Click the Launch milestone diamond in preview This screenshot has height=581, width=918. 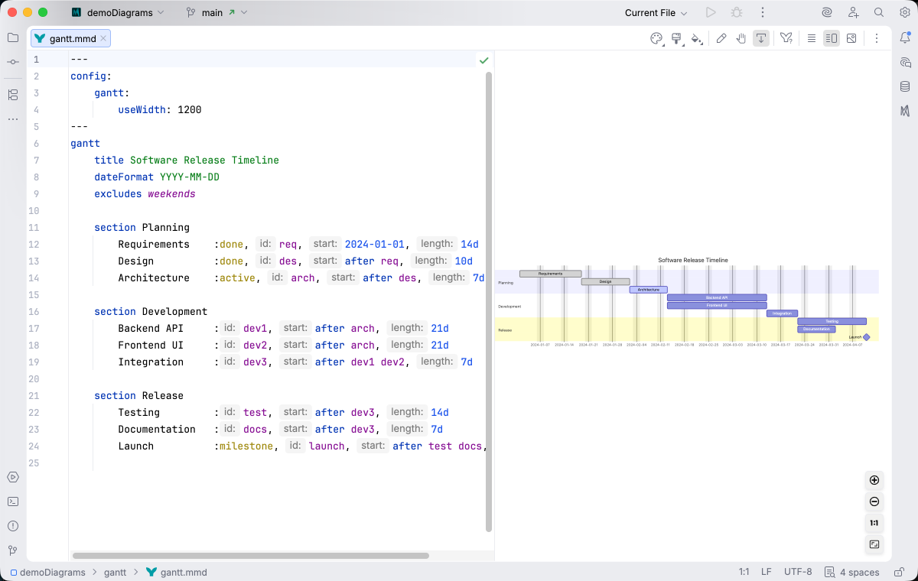click(x=866, y=337)
